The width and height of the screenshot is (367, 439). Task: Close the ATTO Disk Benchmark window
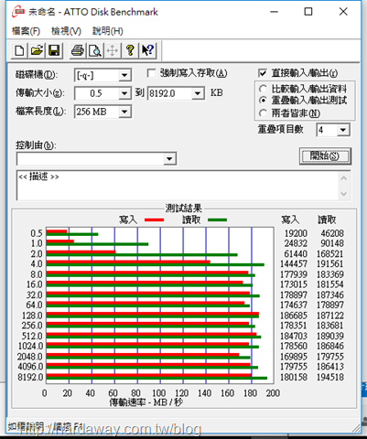(x=343, y=12)
